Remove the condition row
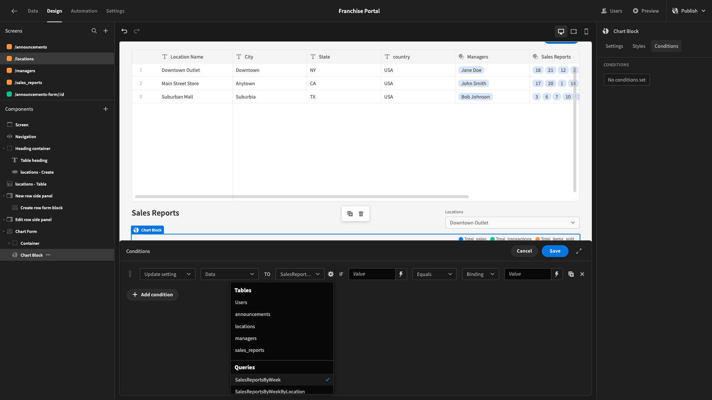 tap(582, 274)
